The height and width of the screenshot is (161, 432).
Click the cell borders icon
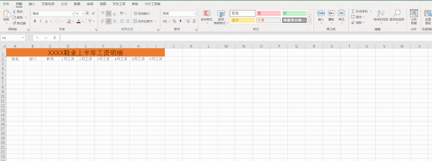tap(58, 21)
